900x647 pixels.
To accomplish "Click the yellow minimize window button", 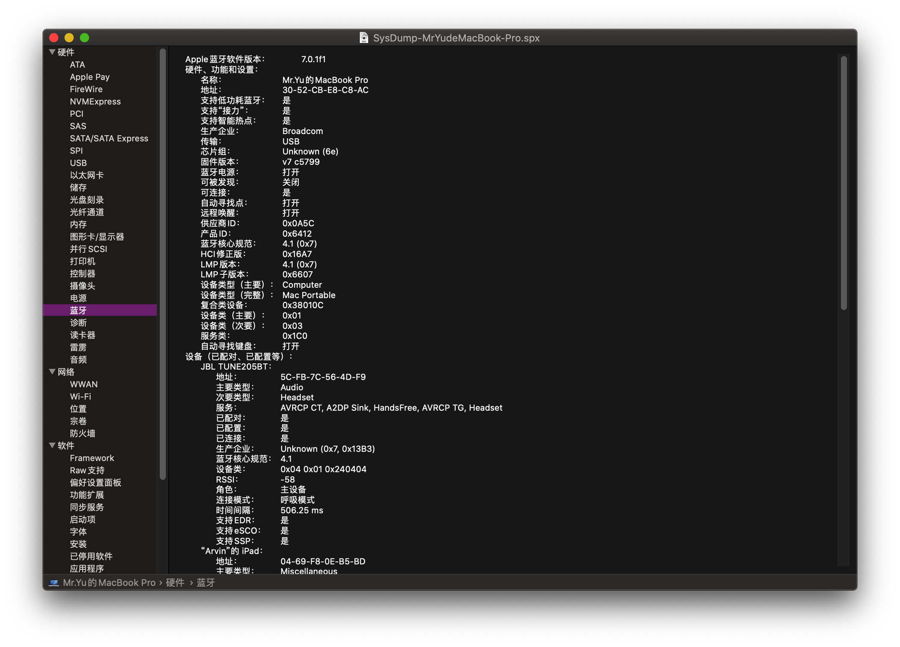I will coord(69,38).
